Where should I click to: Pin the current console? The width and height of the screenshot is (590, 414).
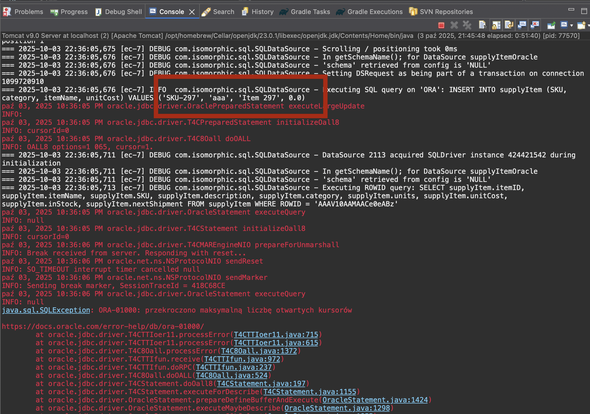tap(551, 26)
